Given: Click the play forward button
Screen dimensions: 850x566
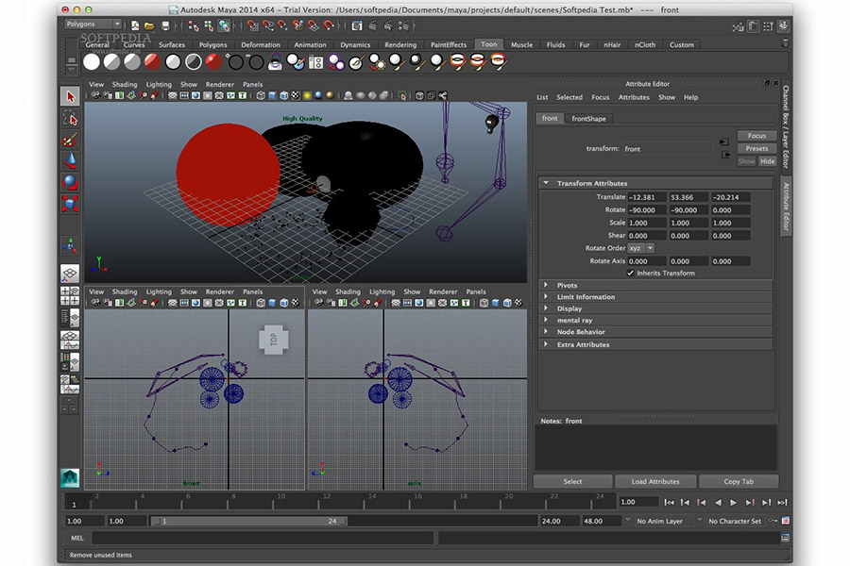Looking at the screenshot, I should click(734, 503).
